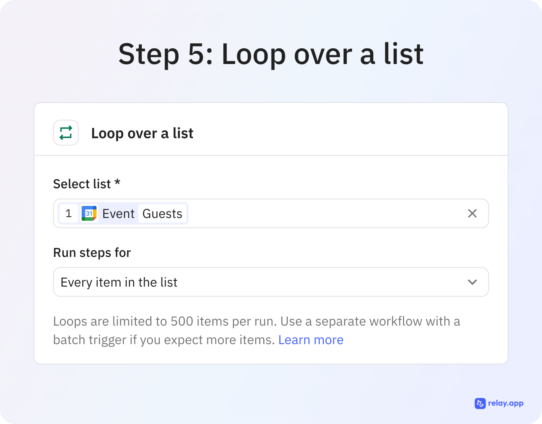Viewport: 542px width, 424px height.
Task: Click the relay.app brand text
Action: pos(505,403)
